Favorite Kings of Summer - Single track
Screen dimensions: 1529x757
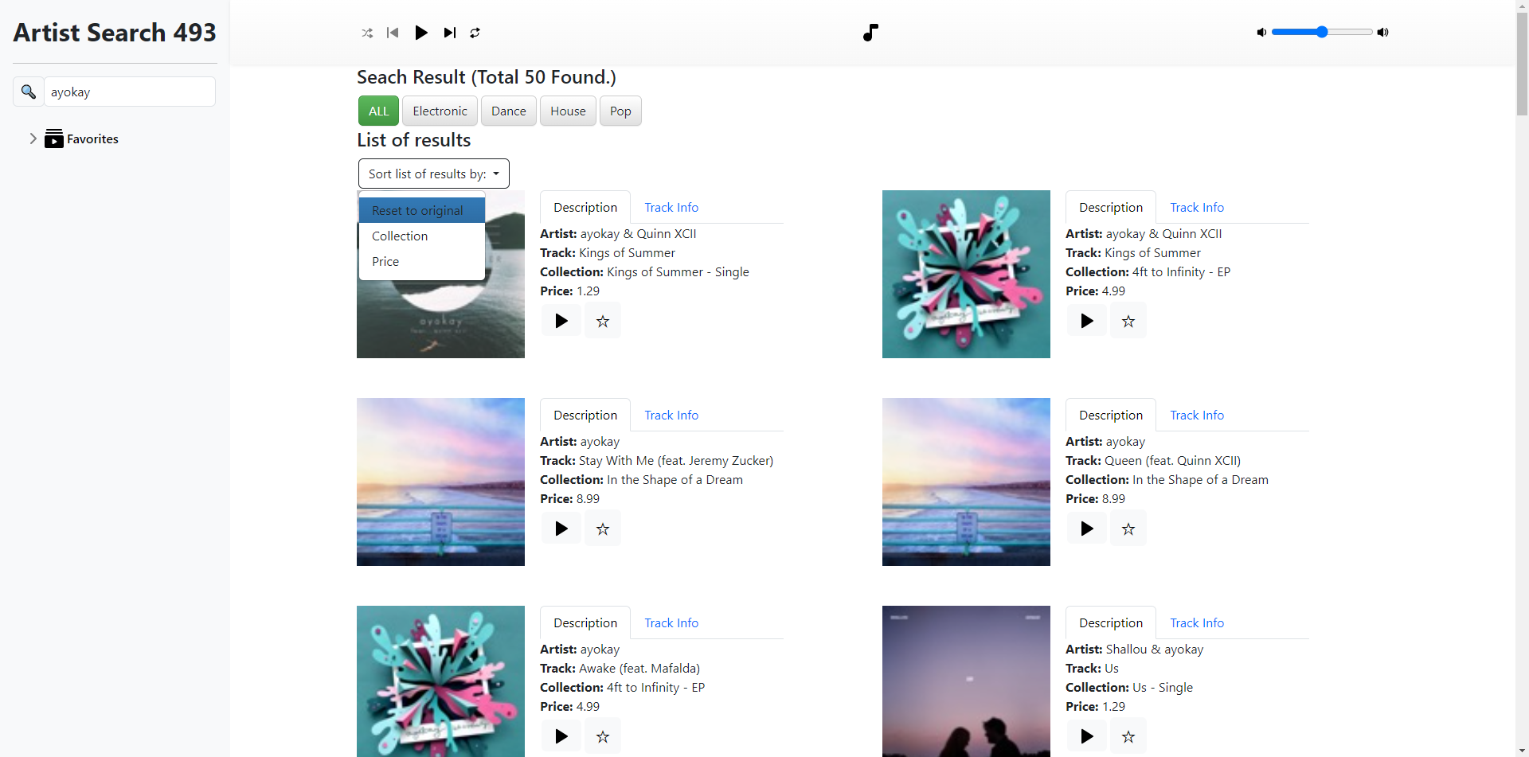tap(603, 321)
